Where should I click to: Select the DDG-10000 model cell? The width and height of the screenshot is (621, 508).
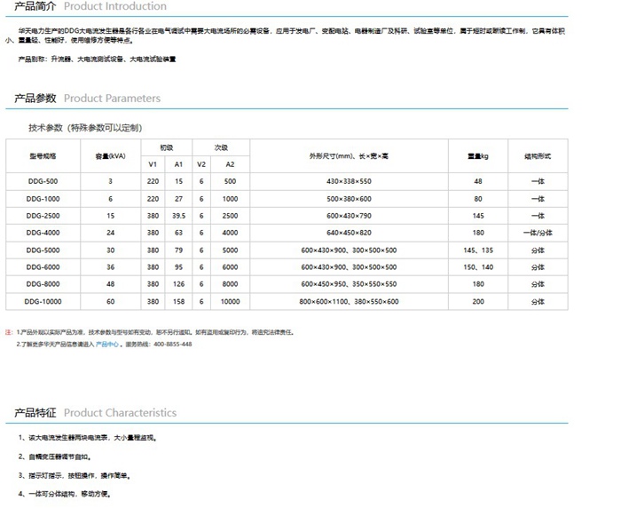[43, 301]
